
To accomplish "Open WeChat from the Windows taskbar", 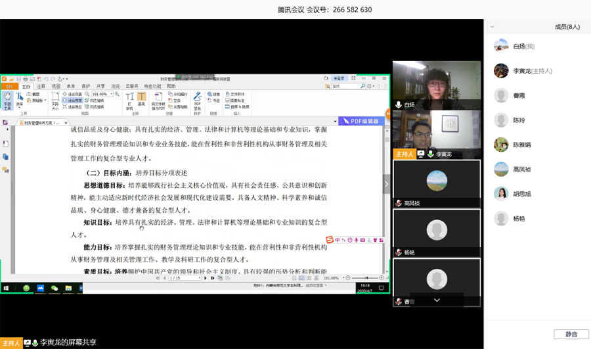I will click(x=55, y=288).
